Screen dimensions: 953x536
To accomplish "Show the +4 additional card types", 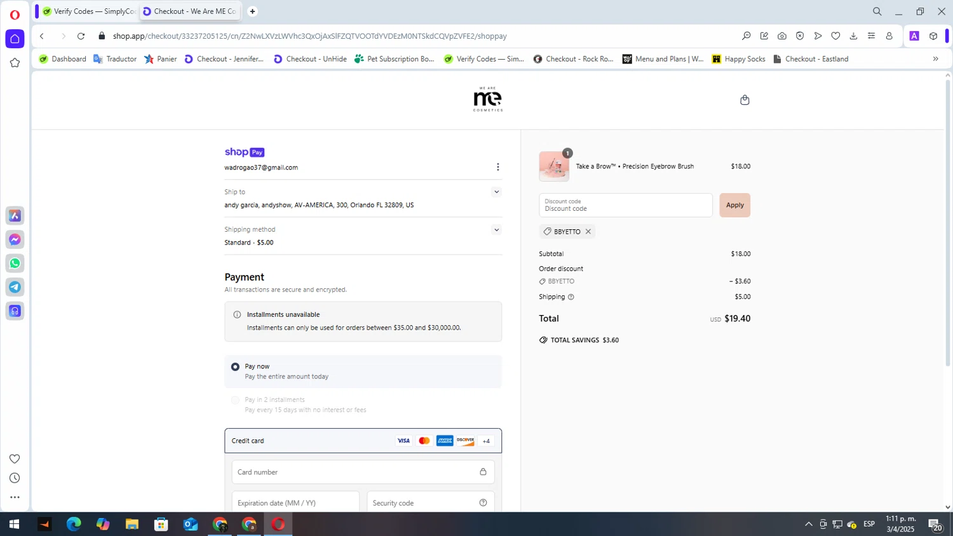I will (x=486, y=441).
